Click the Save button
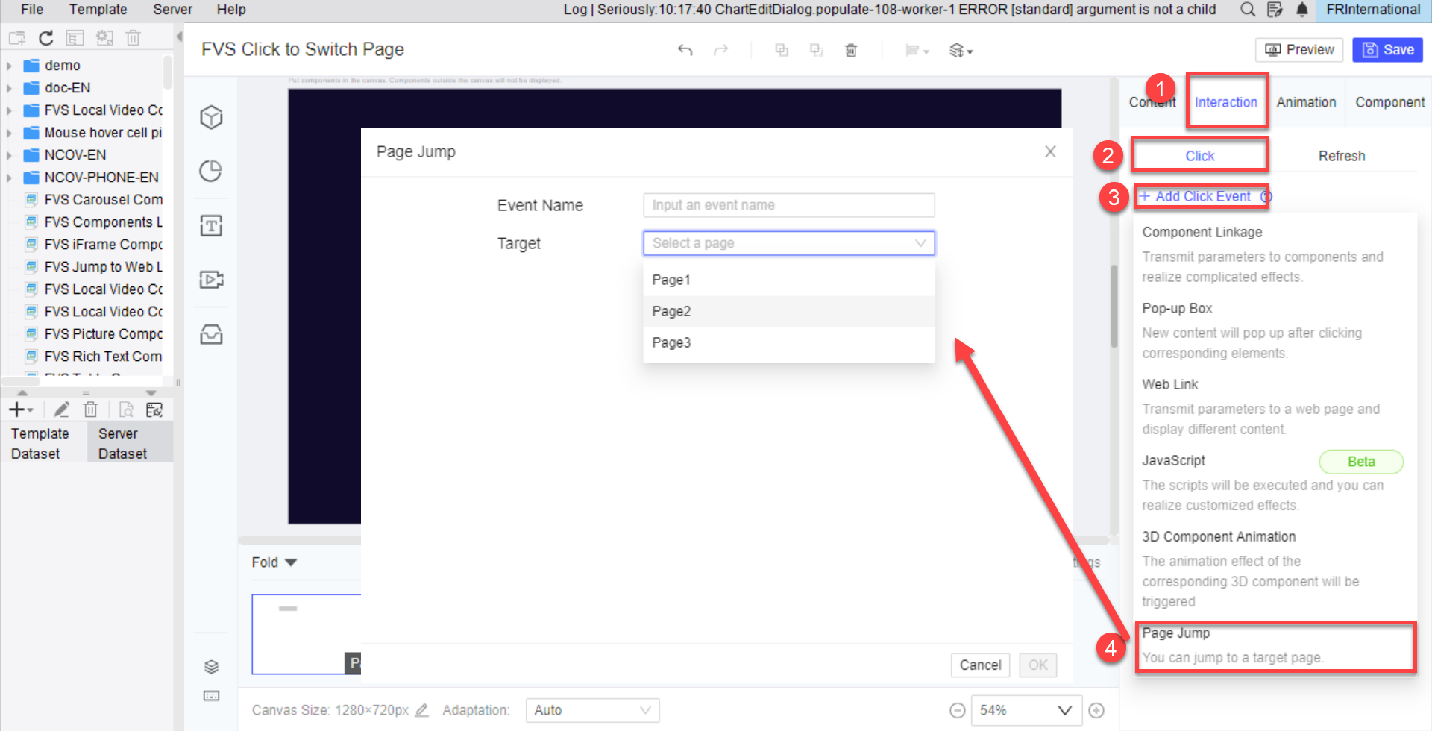 click(x=1387, y=49)
